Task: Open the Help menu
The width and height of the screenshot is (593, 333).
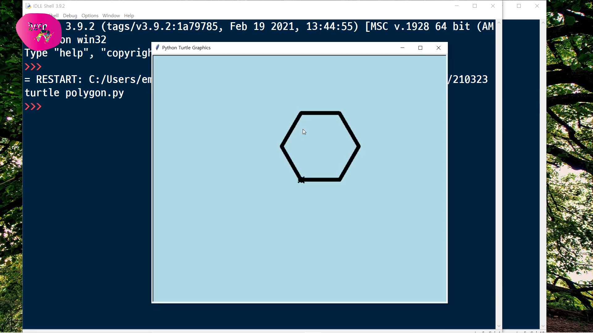Action: coord(129,15)
